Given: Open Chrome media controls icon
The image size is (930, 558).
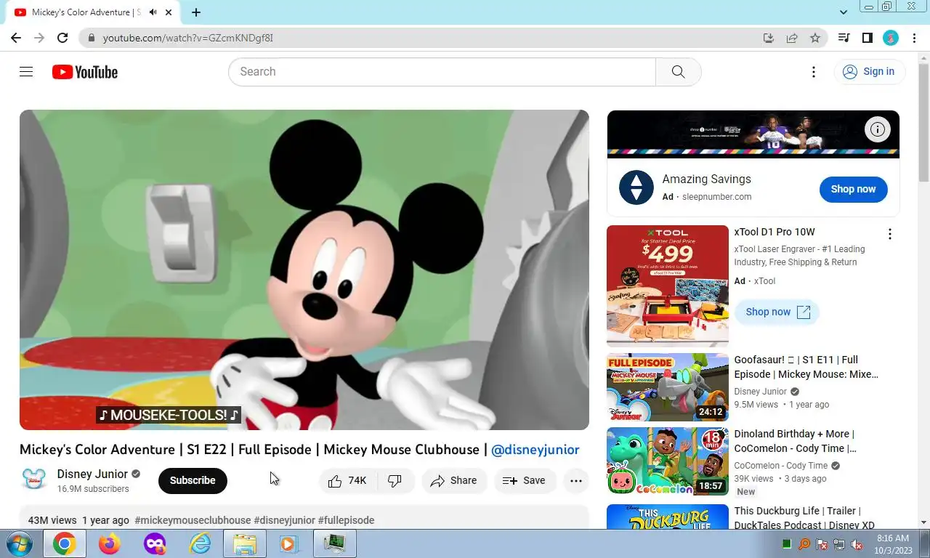Looking at the screenshot, I should coord(844,38).
